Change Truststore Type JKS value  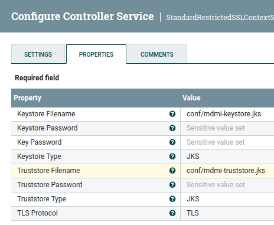193,199
